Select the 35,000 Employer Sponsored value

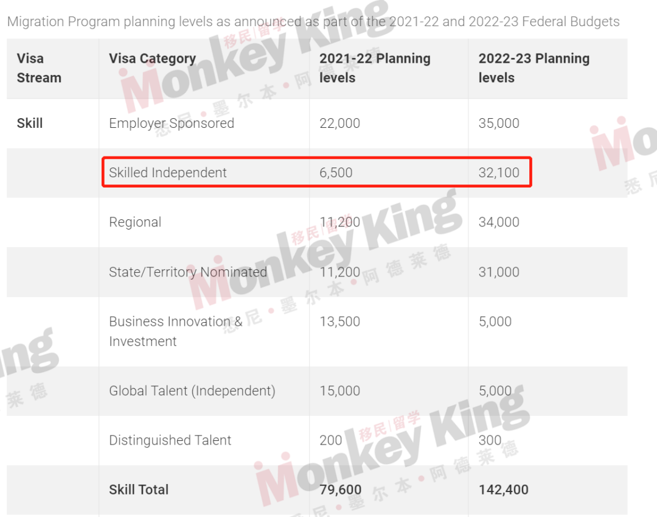(x=499, y=123)
